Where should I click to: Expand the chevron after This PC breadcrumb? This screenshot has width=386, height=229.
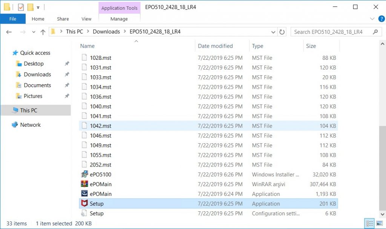coord(88,32)
